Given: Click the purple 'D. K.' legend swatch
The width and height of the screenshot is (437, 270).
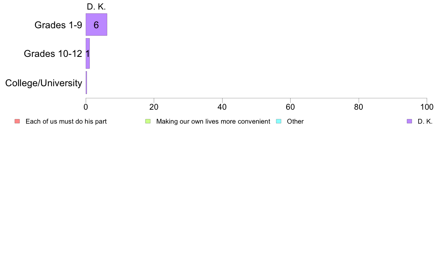Looking at the screenshot, I should tap(409, 121).
